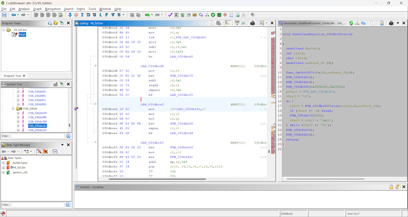408x217 pixels.
Task: Click the purple checkmark icon in toolbar
Action: click(x=170, y=15)
